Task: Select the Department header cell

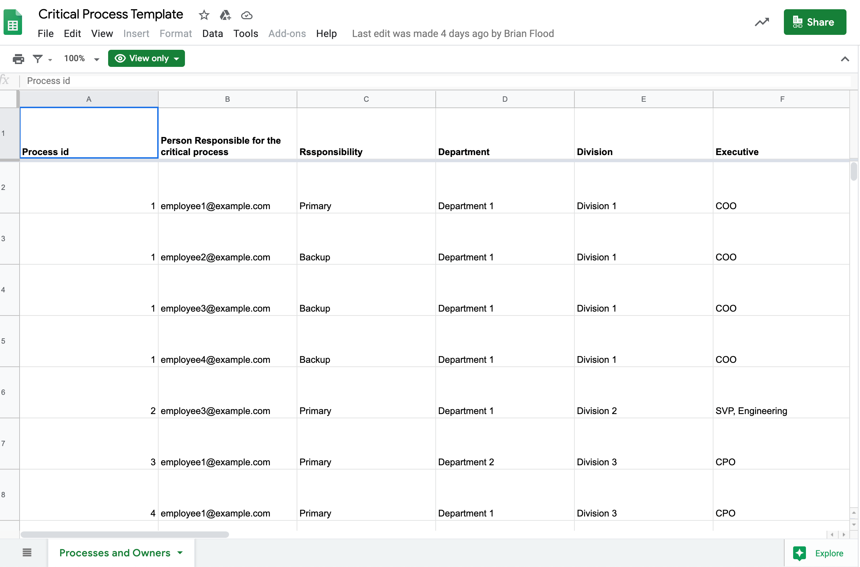Action: (505, 133)
